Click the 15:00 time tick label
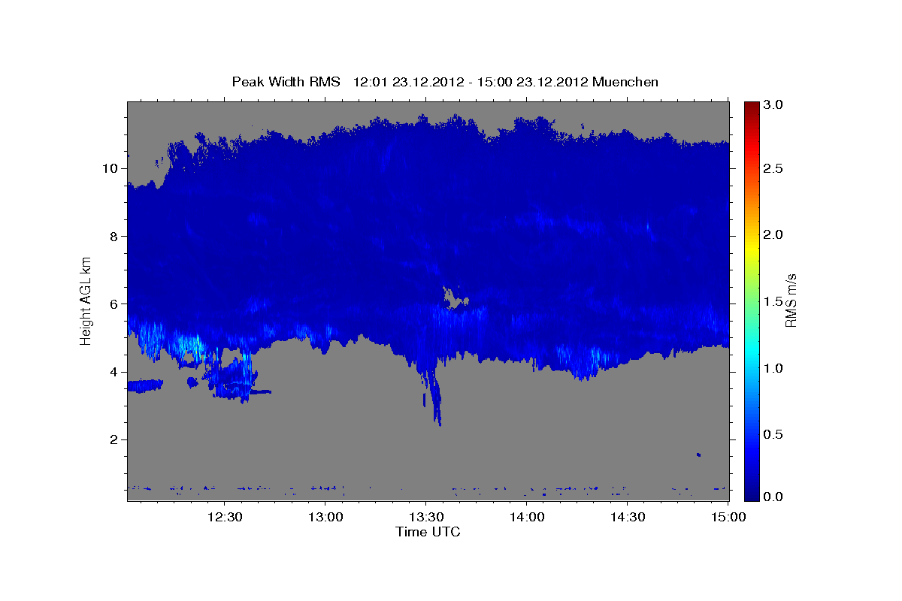The image size is (902, 601). 728,517
